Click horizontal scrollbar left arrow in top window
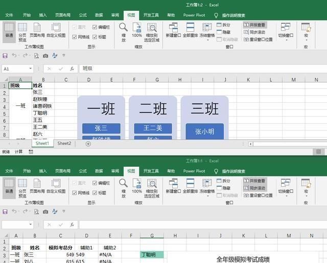Screen dimensions: 327x263 (250, 144)
